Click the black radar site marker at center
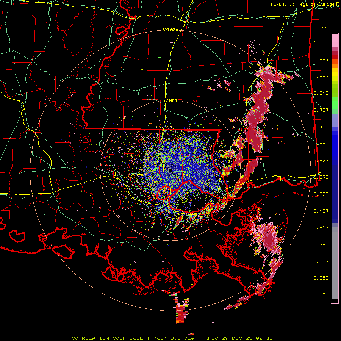Screen dimensions: 341x341 pos(171,170)
